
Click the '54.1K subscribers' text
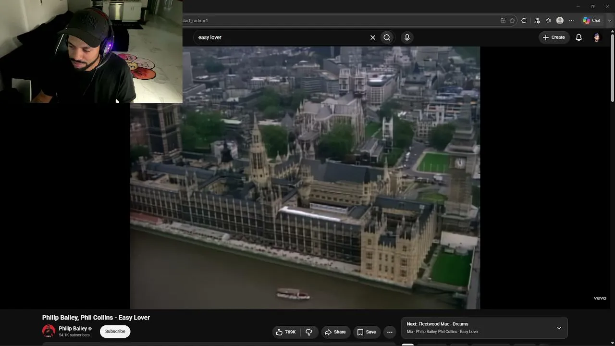74,335
